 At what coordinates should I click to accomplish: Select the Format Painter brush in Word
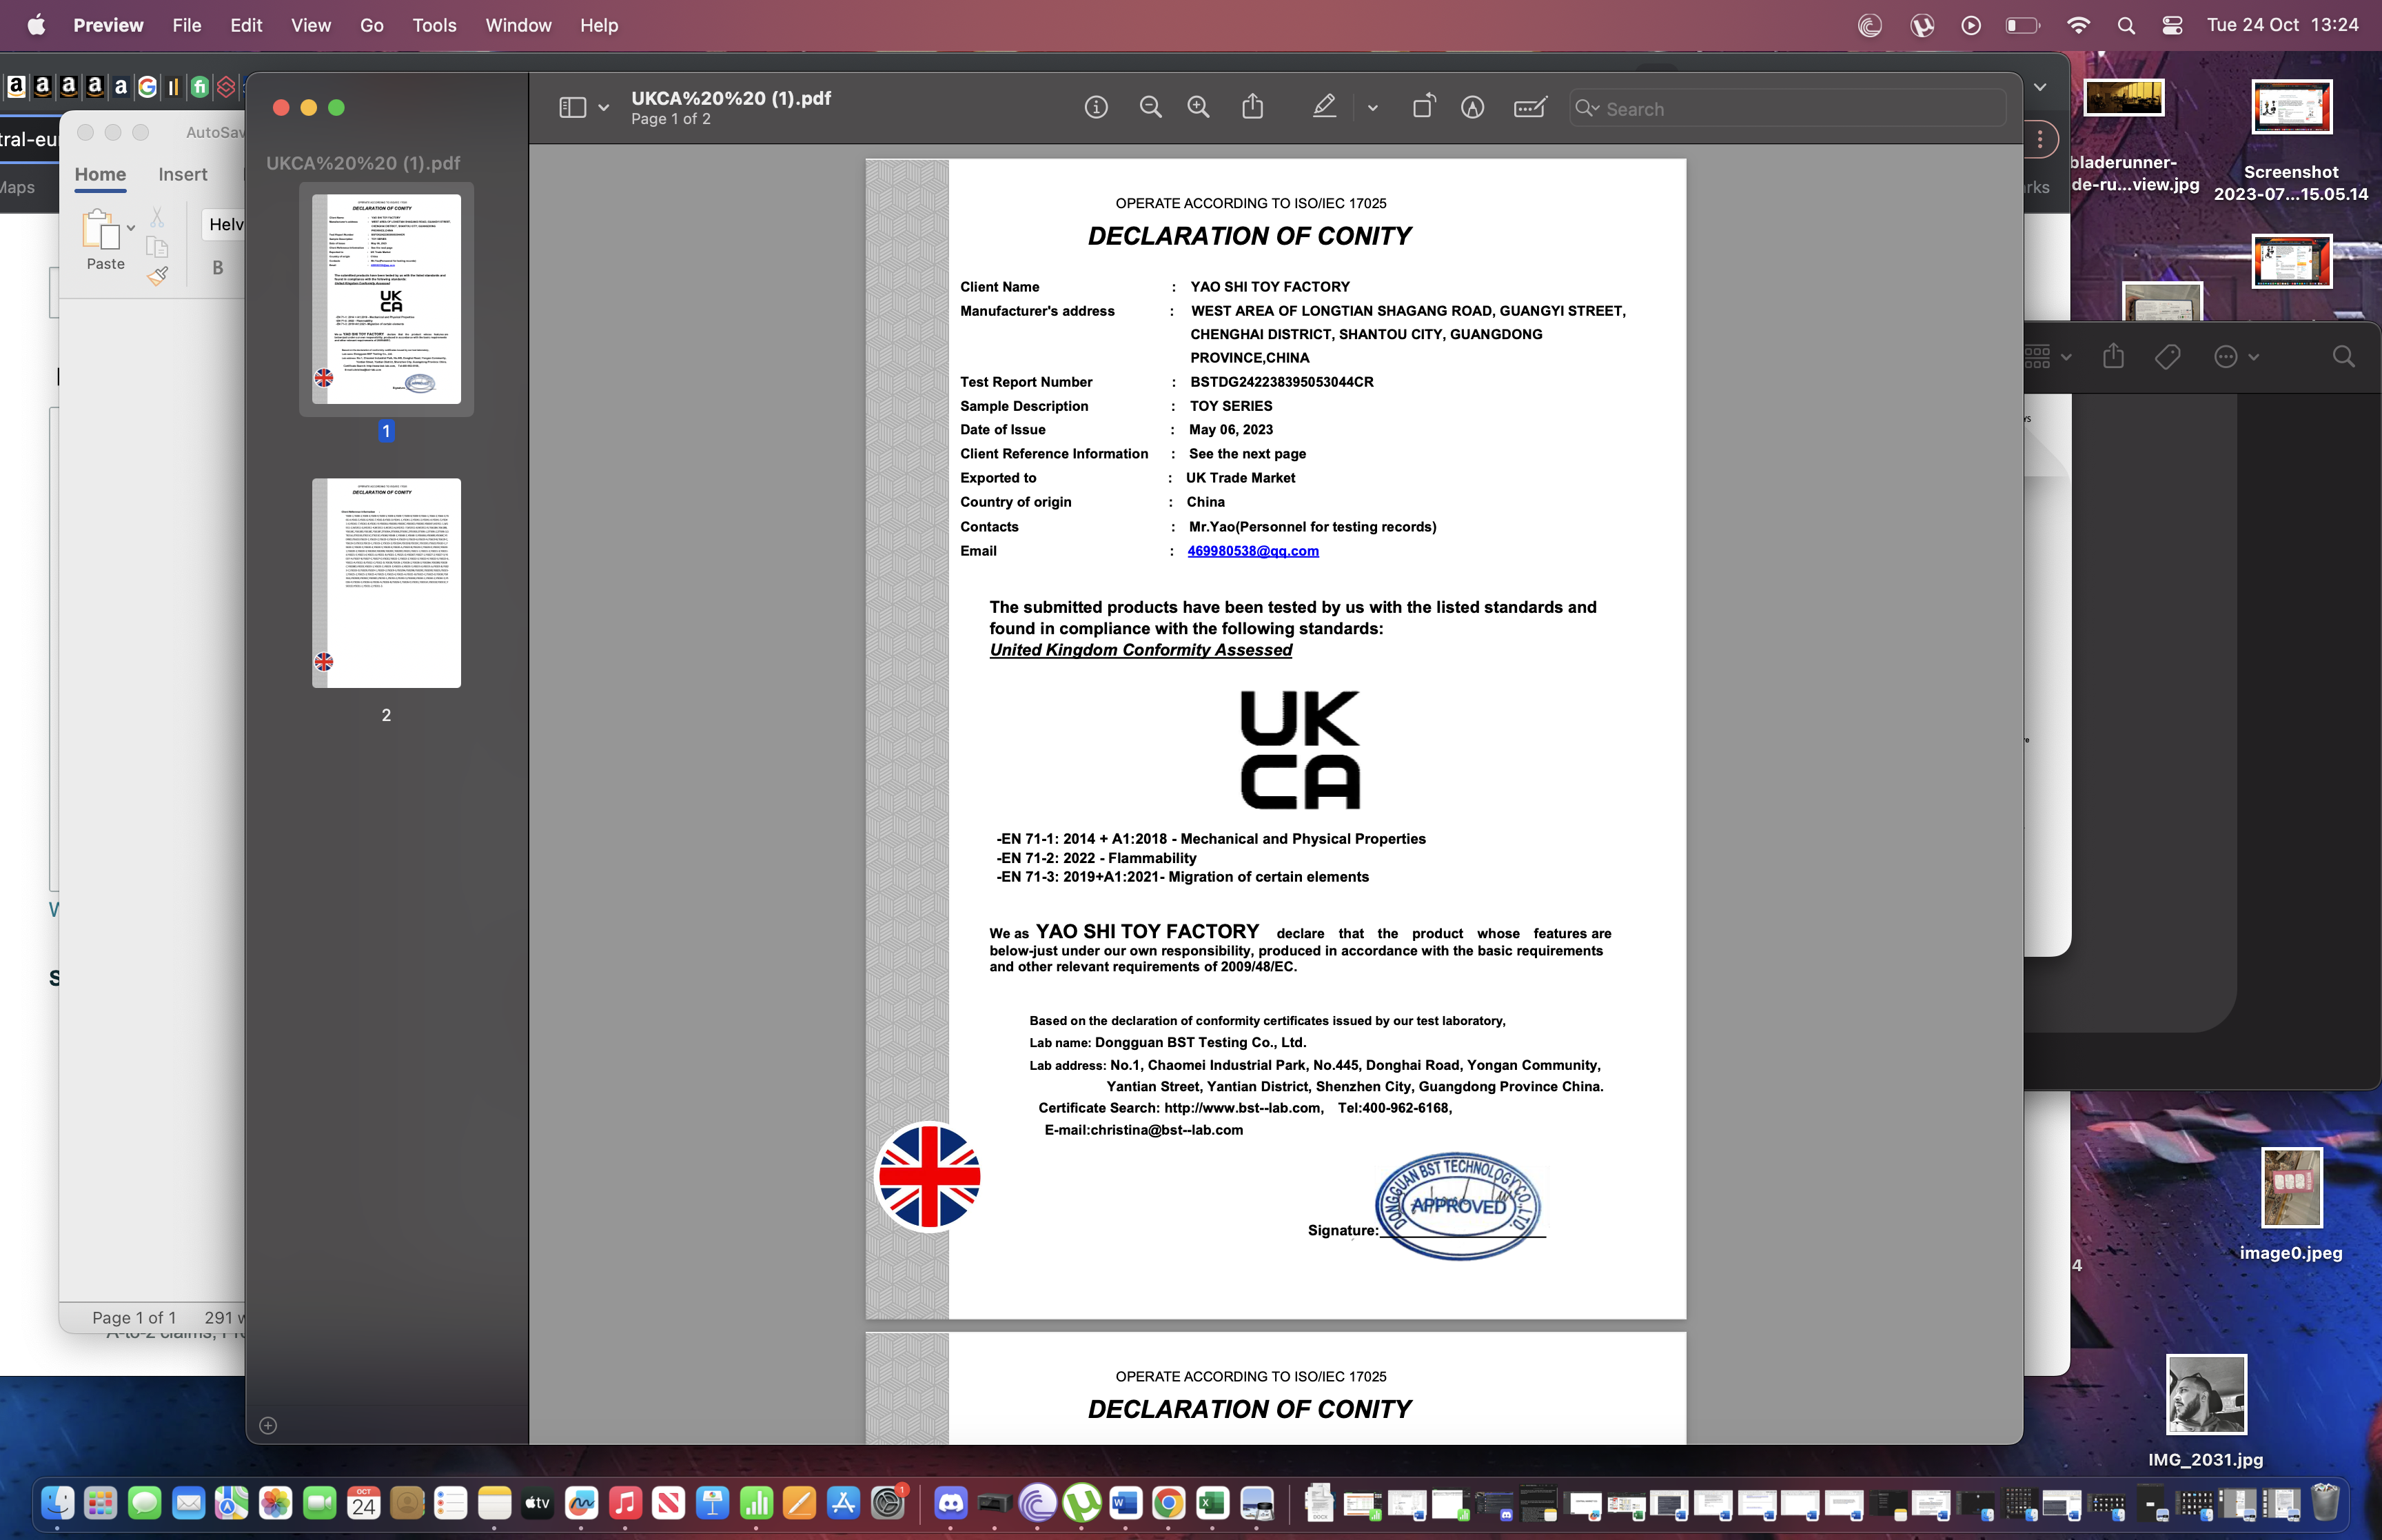(x=157, y=276)
